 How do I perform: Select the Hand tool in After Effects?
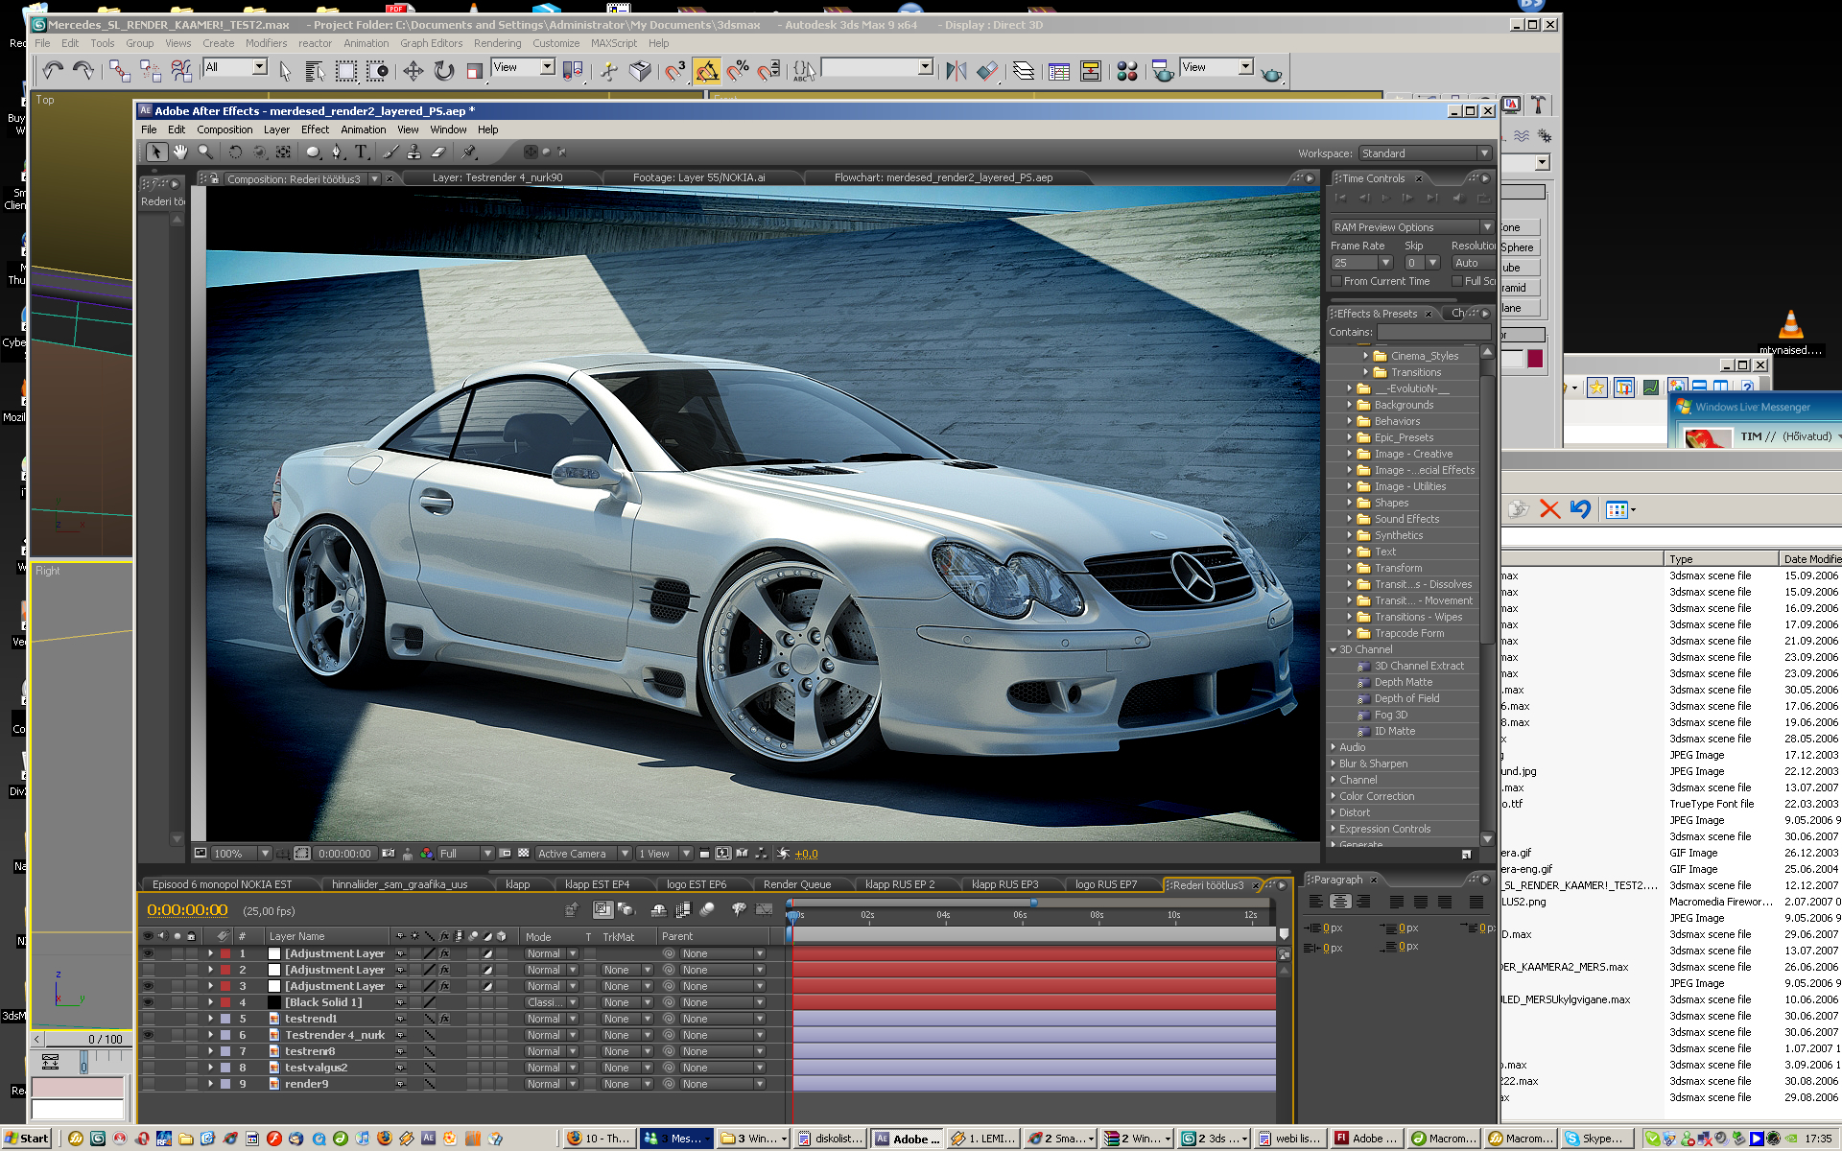point(180,152)
